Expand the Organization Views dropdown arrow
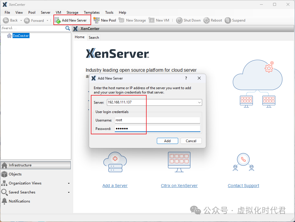295x222 pixels. (x=69, y=184)
